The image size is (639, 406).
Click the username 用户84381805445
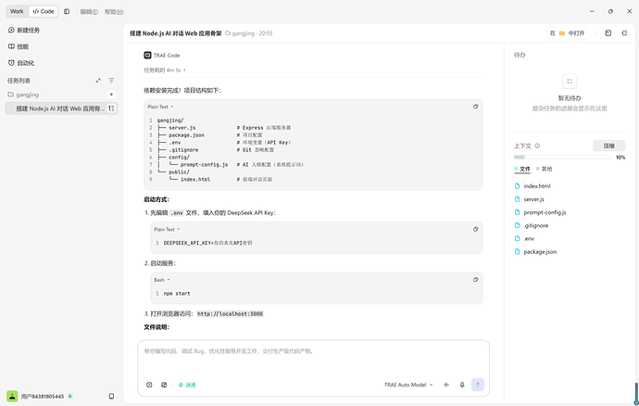coord(43,397)
